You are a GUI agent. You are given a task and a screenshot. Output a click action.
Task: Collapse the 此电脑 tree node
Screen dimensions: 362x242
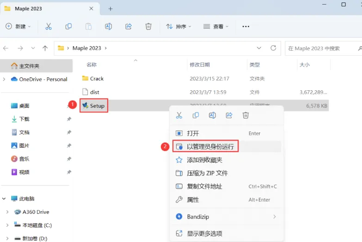4,199
